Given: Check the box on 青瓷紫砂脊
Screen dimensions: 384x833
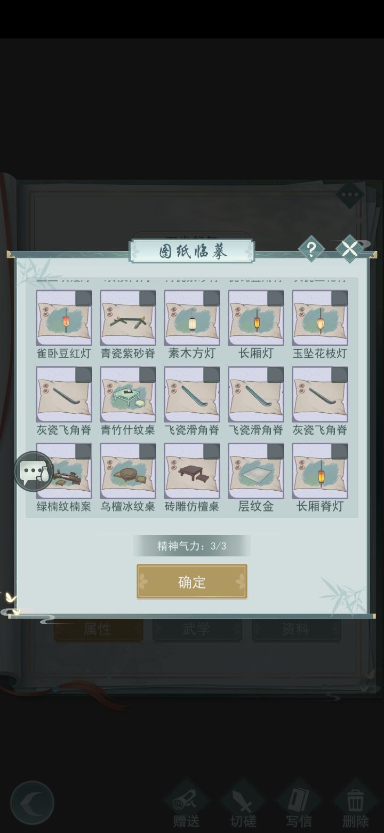Looking at the screenshot, I should click(147, 298).
